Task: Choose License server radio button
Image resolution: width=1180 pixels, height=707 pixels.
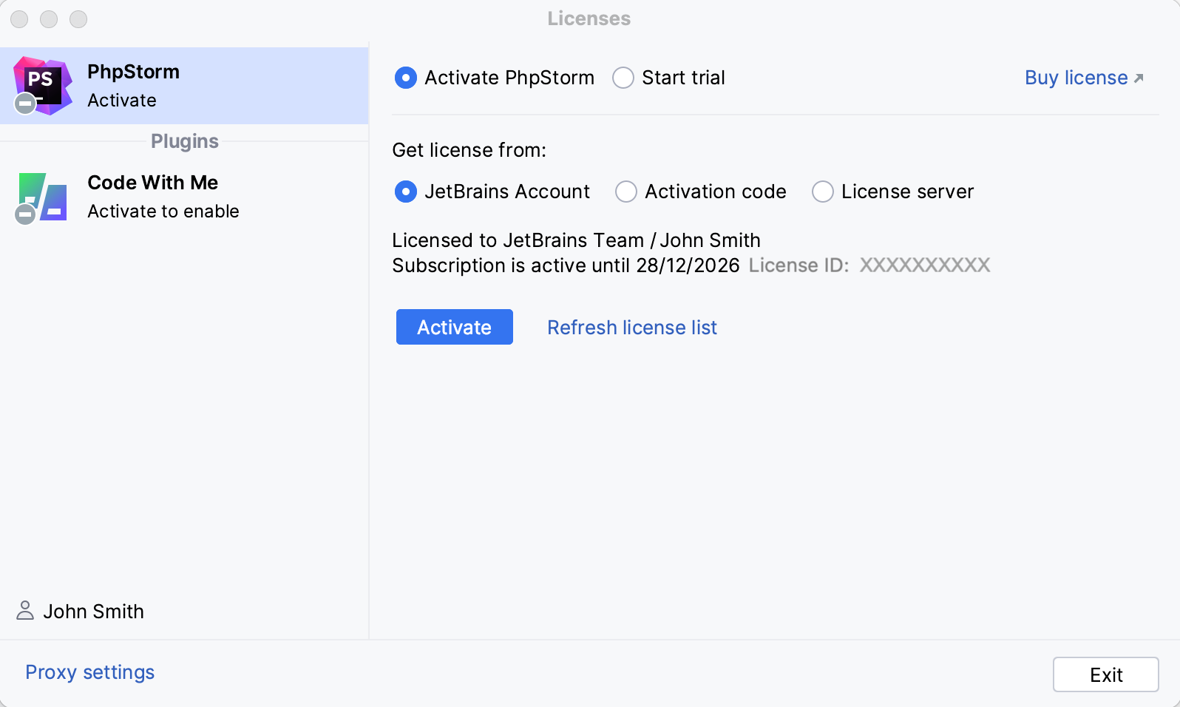Action: [823, 192]
